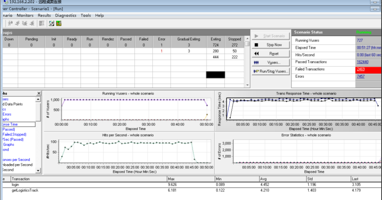
Task: Click the Initialize Vusers runner toolbar icon
Action: [10, 24]
